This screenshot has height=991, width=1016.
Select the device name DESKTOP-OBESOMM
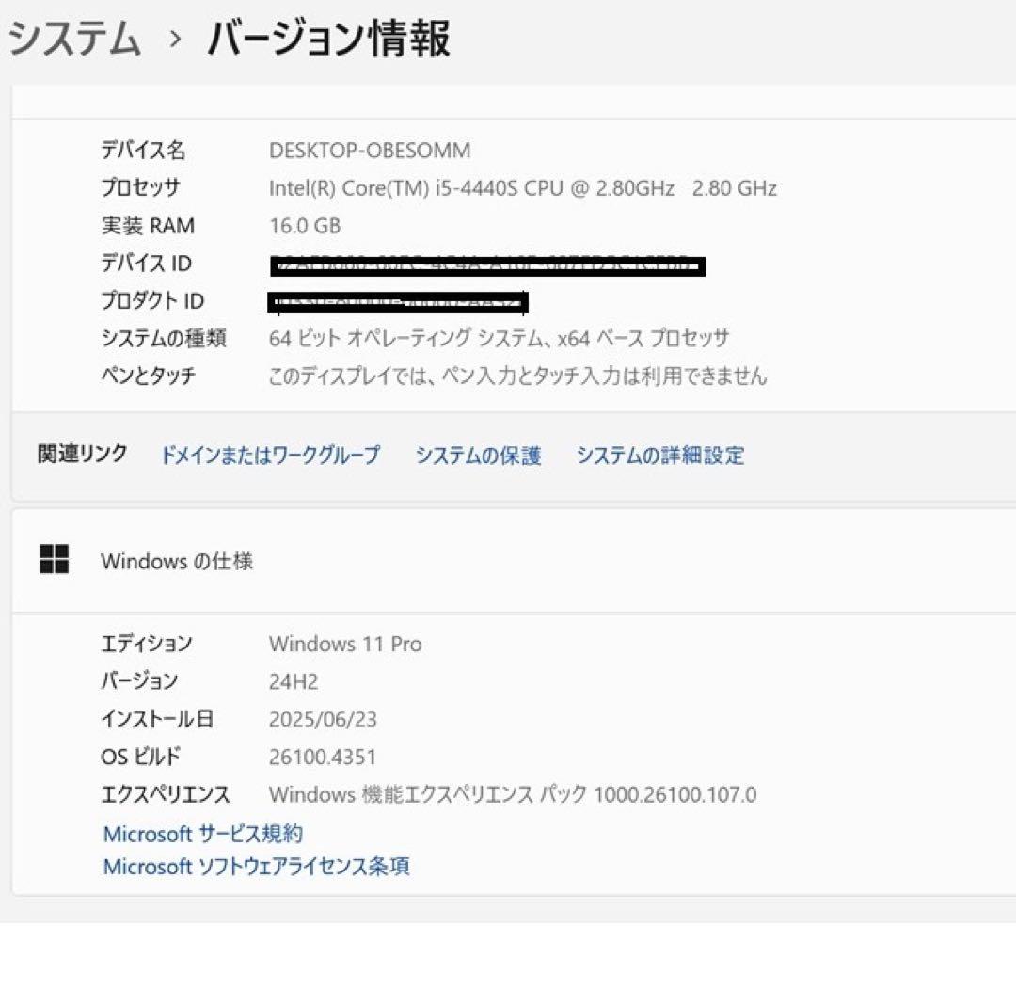point(371,151)
